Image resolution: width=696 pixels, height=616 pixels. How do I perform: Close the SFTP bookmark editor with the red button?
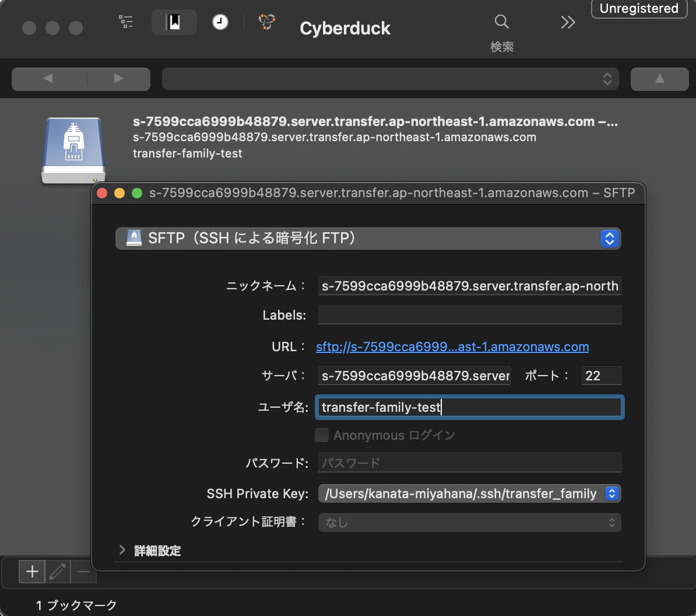click(x=102, y=193)
